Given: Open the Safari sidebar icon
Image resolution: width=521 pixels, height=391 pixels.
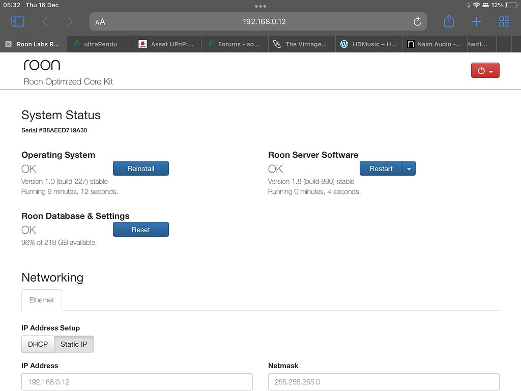Looking at the screenshot, I should pos(18,21).
